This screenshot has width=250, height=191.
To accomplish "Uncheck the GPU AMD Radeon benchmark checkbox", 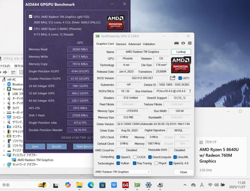I will [30, 17].
